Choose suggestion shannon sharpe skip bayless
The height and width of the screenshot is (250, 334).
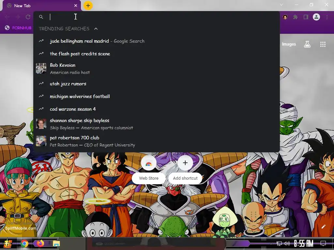[x=157, y=124]
